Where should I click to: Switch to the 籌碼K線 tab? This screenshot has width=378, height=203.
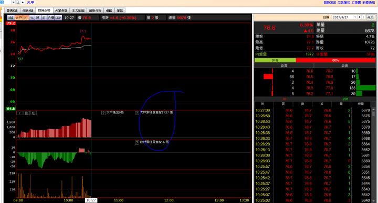tap(12, 10)
